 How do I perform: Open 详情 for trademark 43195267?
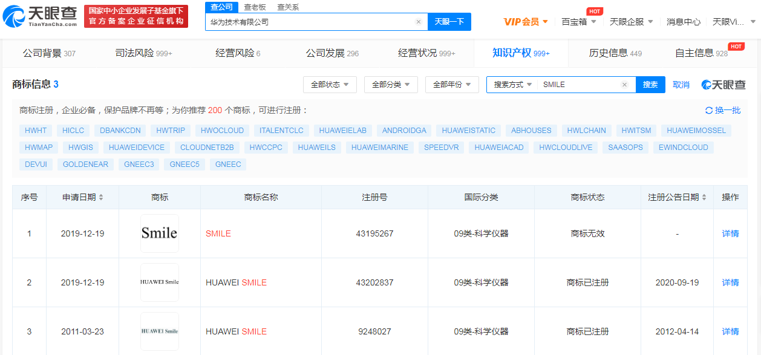coord(730,233)
